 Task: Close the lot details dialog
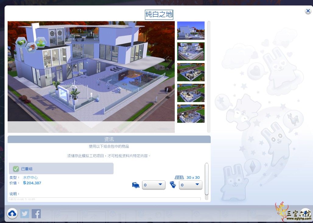[x=308, y=11]
